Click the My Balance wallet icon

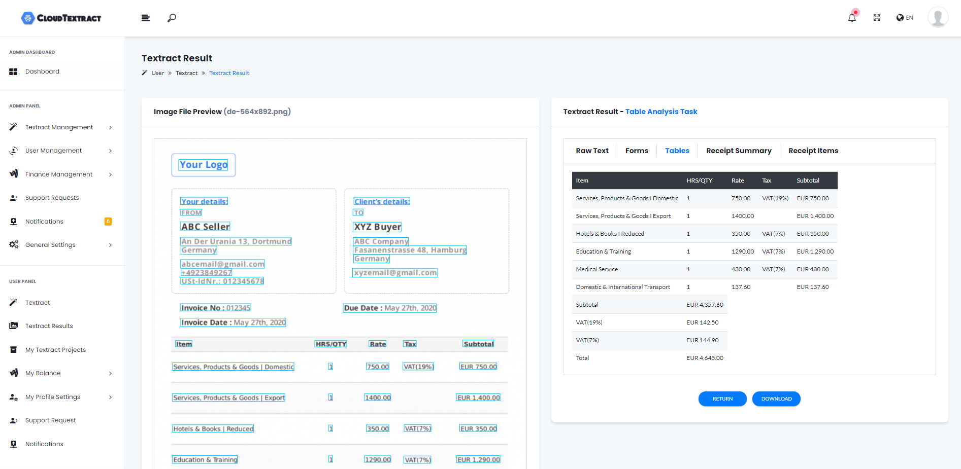click(13, 373)
